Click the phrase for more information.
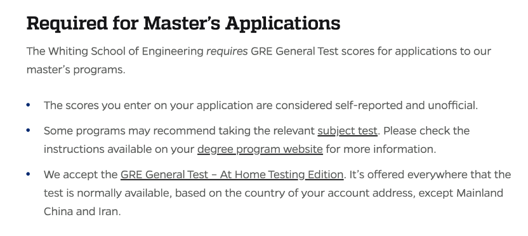 [x=381, y=149]
